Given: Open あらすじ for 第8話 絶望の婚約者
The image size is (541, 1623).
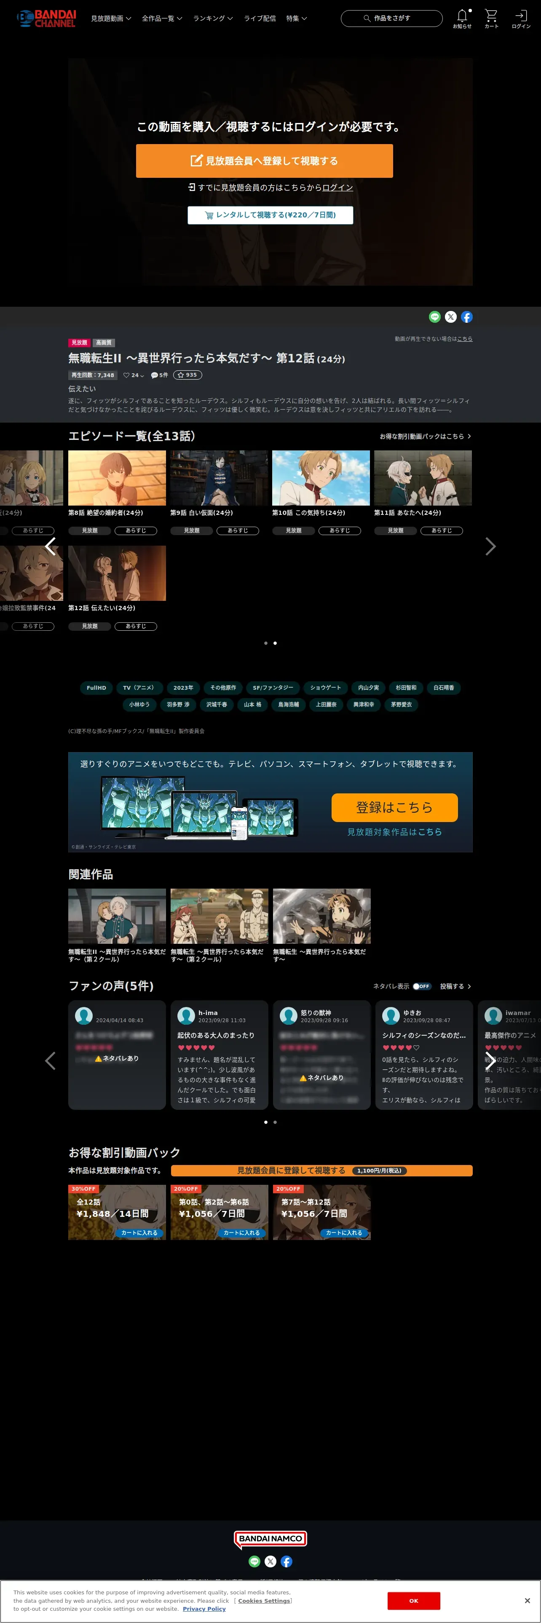Looking at the screenshot, I should pyautogui.click(x=136, y=530).
